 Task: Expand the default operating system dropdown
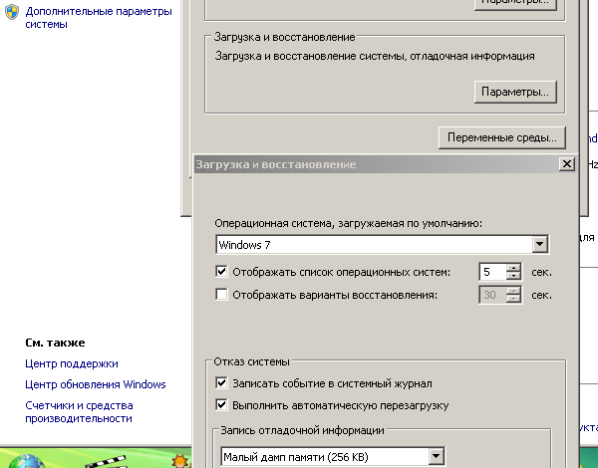point(539,244)
